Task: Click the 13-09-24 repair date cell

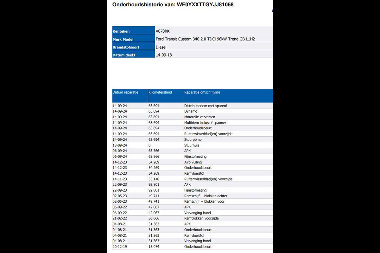Action: [120, 145]
